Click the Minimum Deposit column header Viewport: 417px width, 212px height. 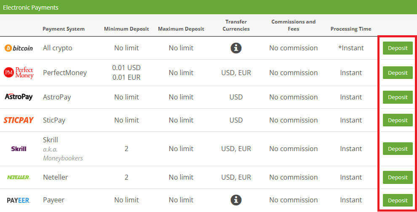pos(126,29)
